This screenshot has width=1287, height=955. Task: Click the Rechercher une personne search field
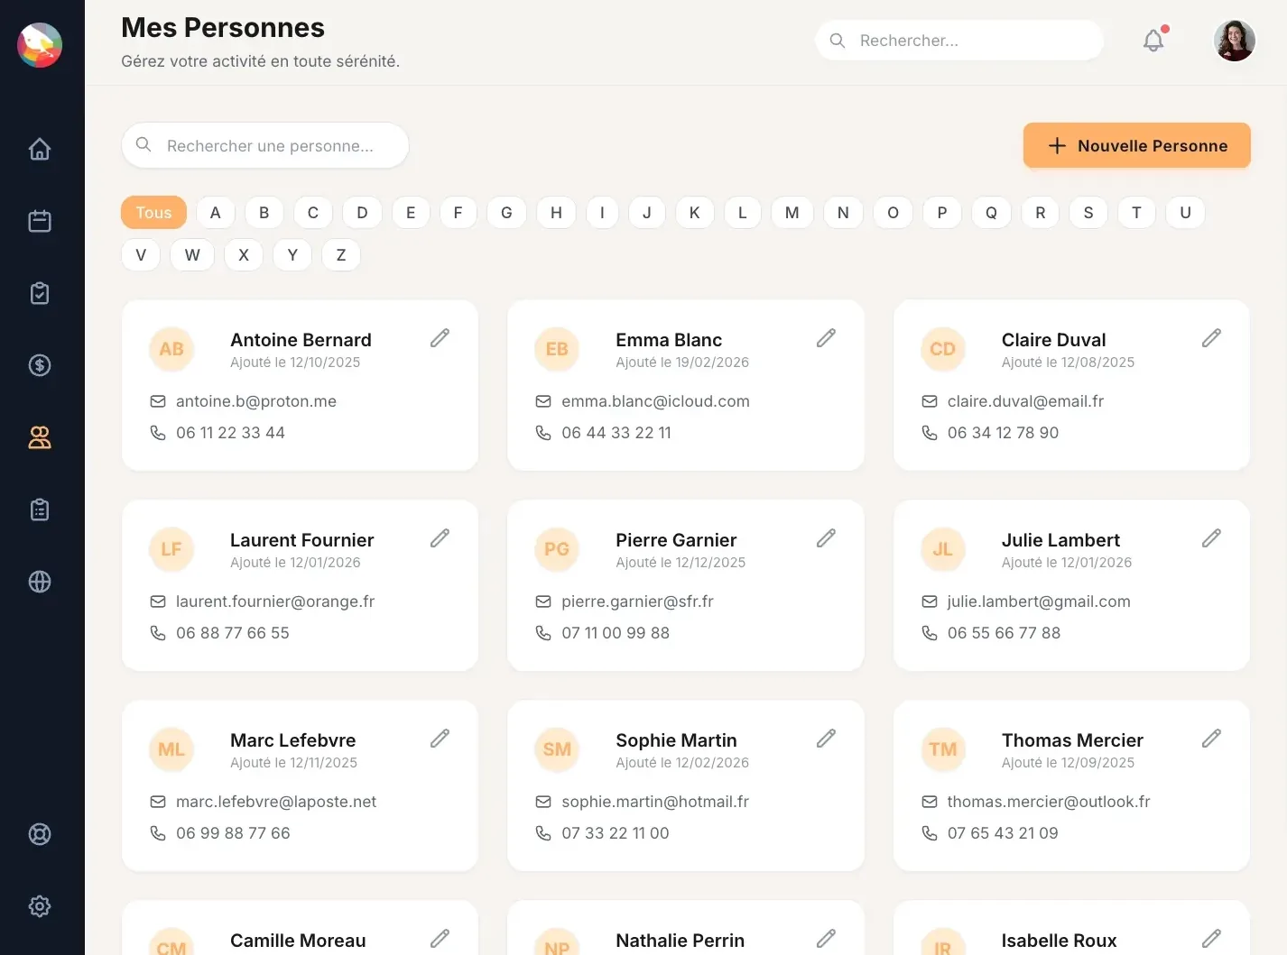(264, 145)
